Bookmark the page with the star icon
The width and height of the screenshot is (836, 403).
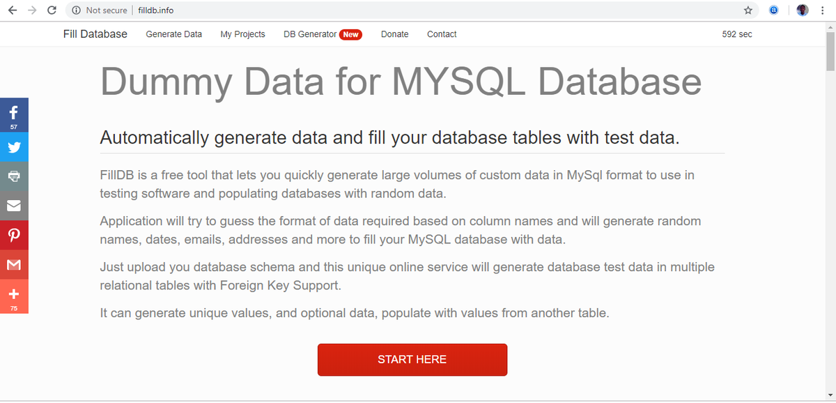point(748,10)
